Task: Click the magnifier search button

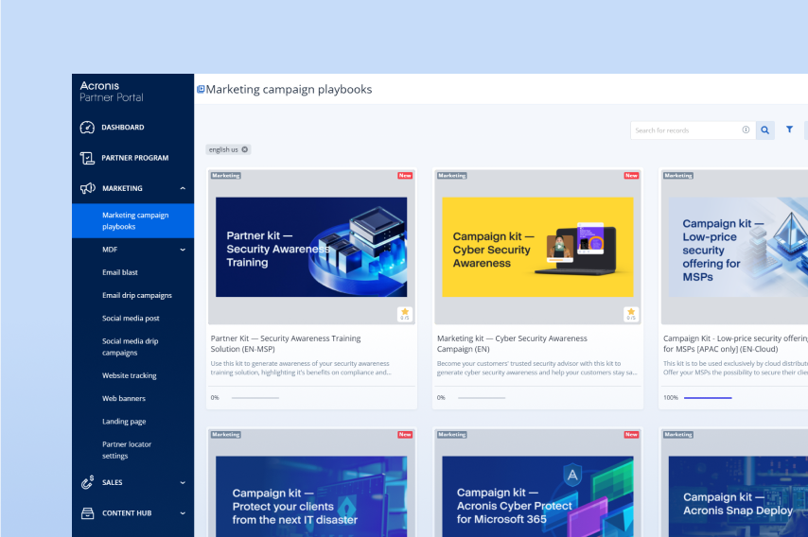Action: coord(764,130)
